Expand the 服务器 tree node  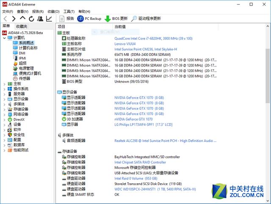[x=4, y=94]
